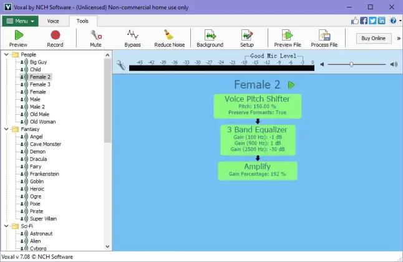The height and width of the screenshot is (262, 403).
Task: Collapse the Sci-Fi folder
Action: 6,226
